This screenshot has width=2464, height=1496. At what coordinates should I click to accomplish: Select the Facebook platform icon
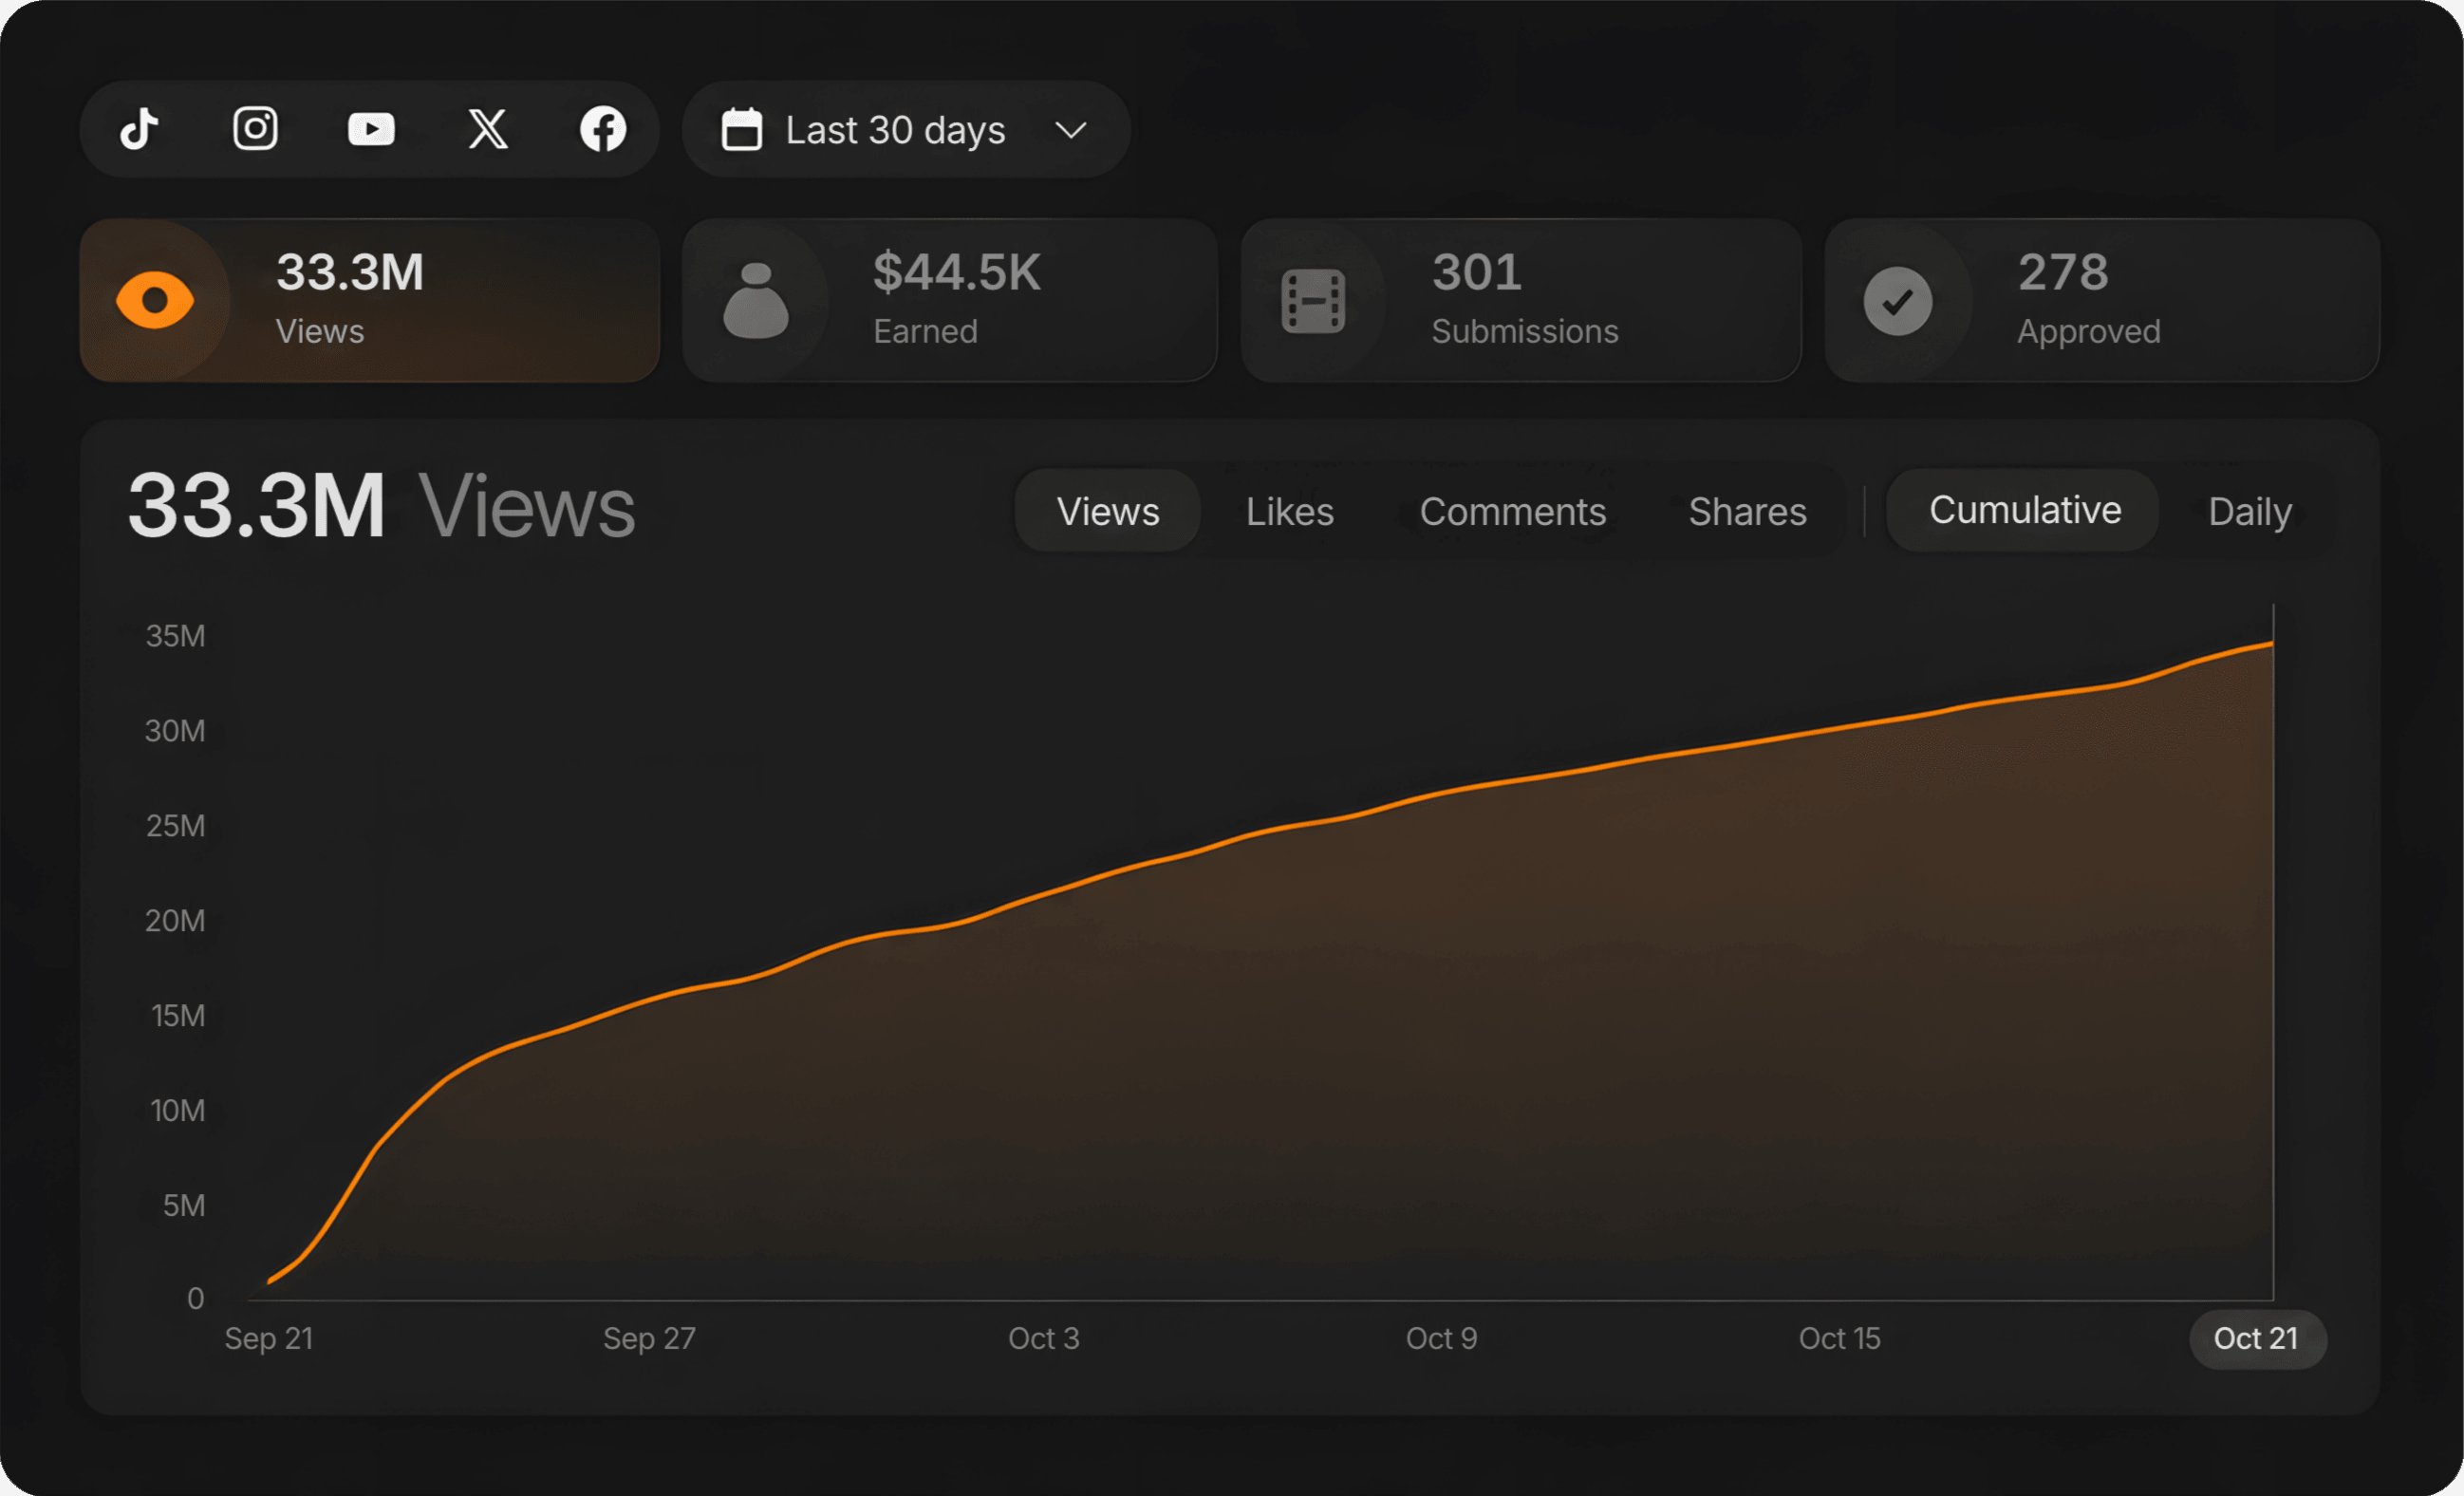coord(603,129)
